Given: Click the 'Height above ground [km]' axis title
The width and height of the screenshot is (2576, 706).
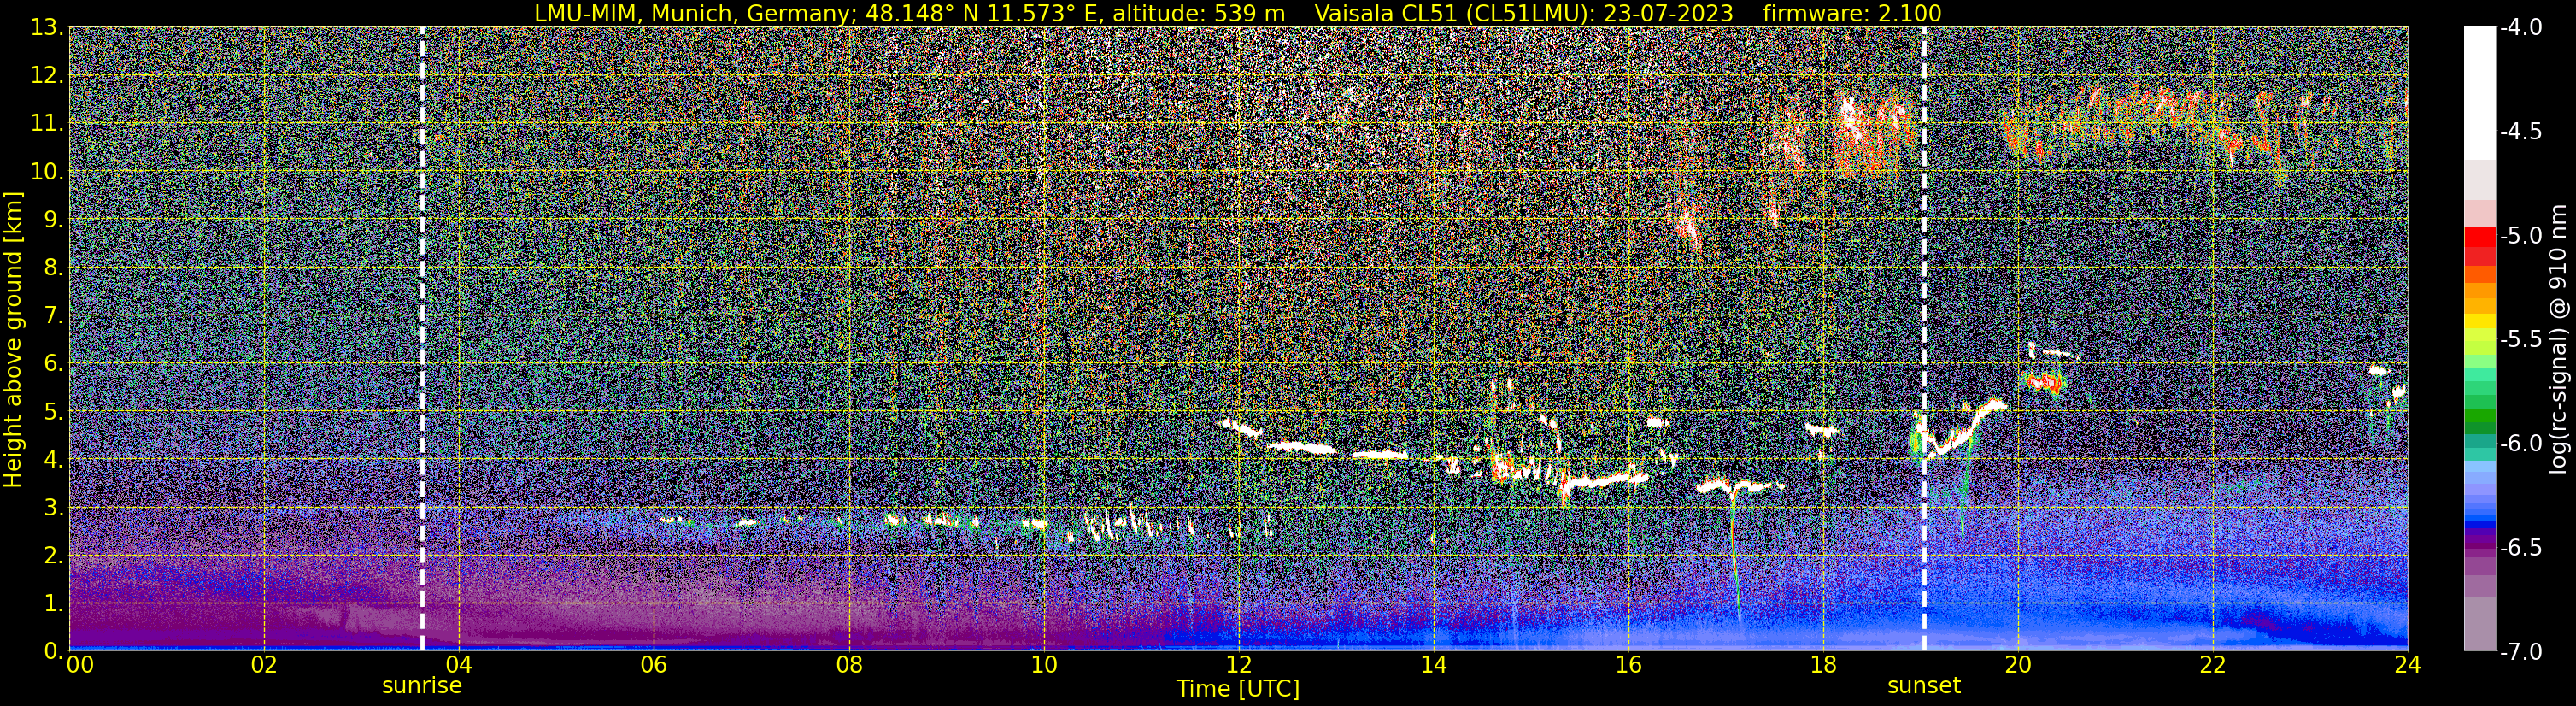Looking at the screenshot, I should pyautogui.click(x=13, y=339).
